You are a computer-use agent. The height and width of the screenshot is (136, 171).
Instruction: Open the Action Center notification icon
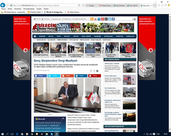click(154, 134)
